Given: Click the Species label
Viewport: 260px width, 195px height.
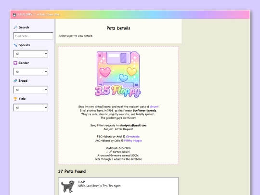Looking at the screenshot, I should [x=24, y=45].
